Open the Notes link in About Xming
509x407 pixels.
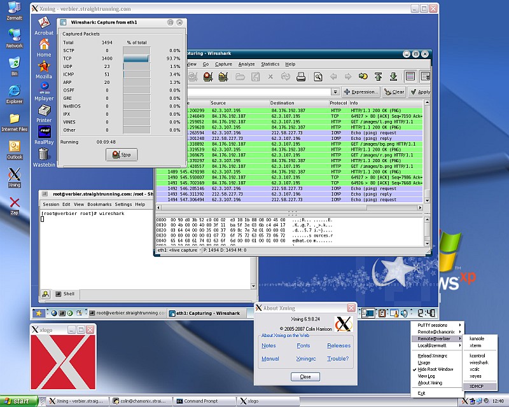(268, 346)
